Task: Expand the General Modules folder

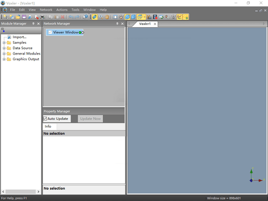Action: [x=4, y=54]
